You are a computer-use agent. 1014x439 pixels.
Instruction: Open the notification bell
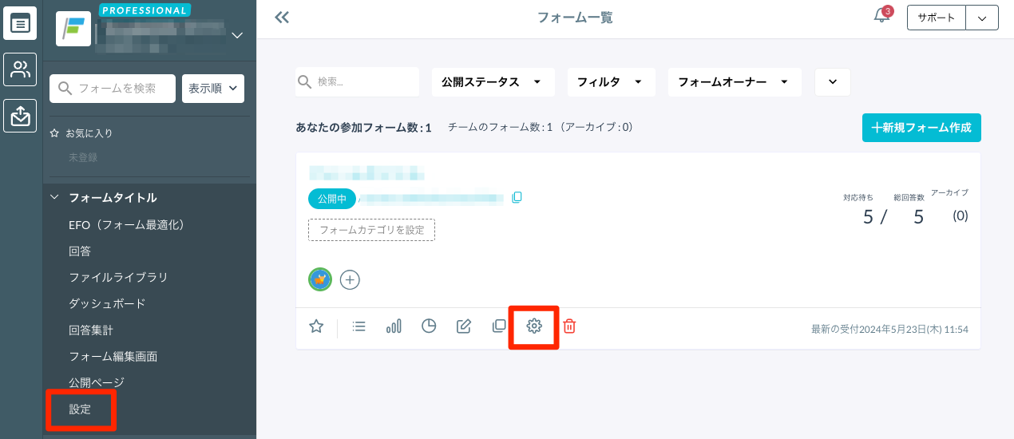pos(881,17)
